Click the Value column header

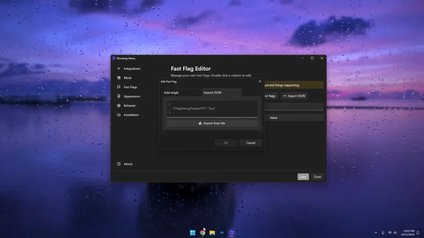(273, 118)
